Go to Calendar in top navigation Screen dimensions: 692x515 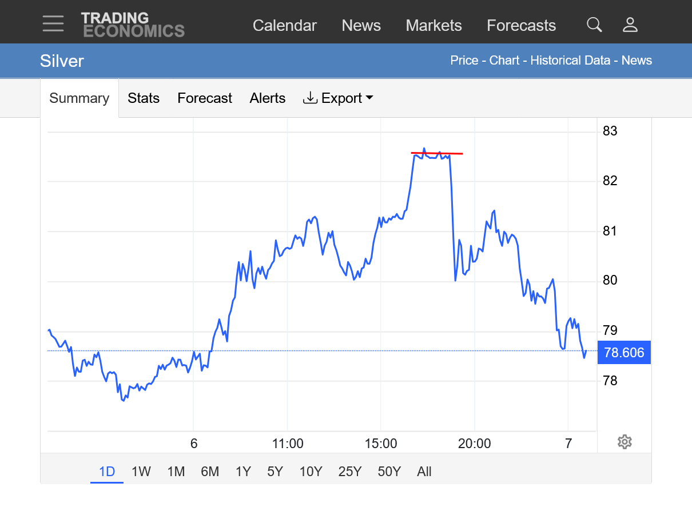(x=285, y=26)
